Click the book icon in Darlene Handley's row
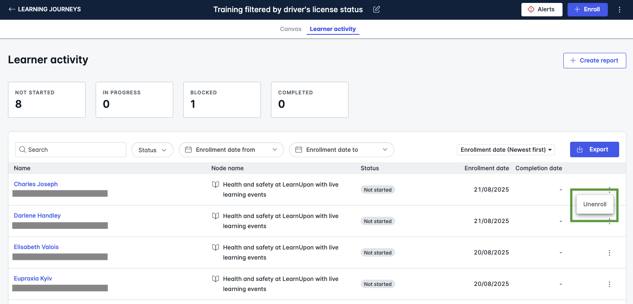This screenshot has width=633, height=304. point(216,216)
